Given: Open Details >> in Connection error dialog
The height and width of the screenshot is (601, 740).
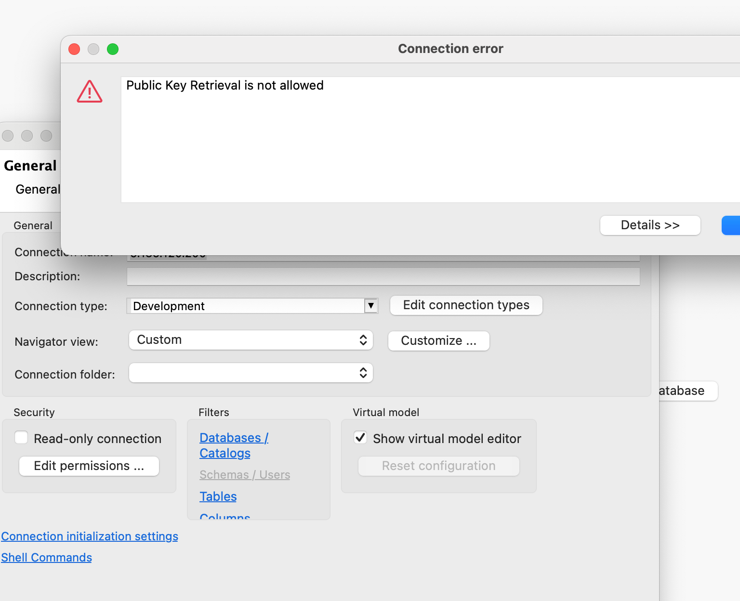Looking at the screenshot, I should (650, 225).
